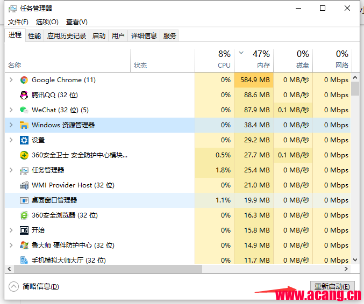Select the 腾讯QQ (32 位) process name
Screen dimensions: 364x304
(x=55, y=95)
